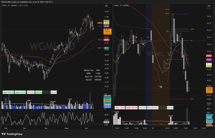Click the 29,60 value on the daily price scale
This screenshot has width=215, height=138.
107,86
